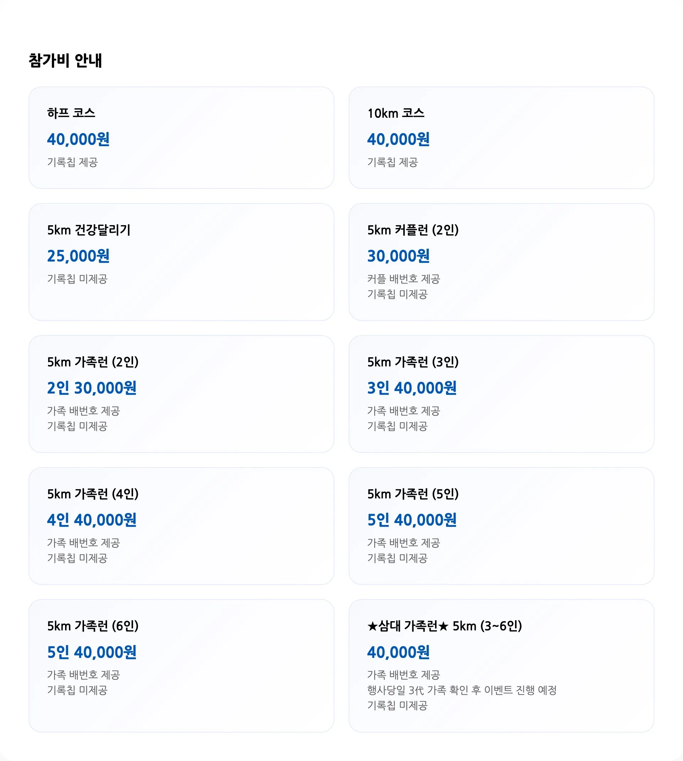
Task: Open the ★삼대 가족런★ 5km card title
Action: (444, 626)
